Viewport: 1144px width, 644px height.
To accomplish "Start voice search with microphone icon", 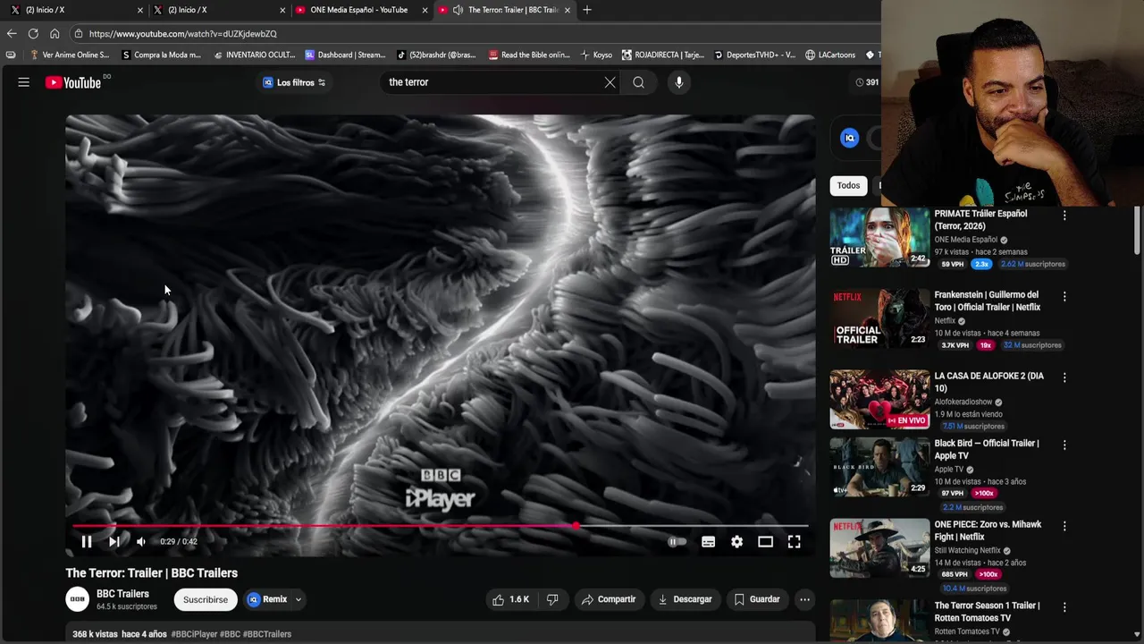I will (x=679, y=82).
